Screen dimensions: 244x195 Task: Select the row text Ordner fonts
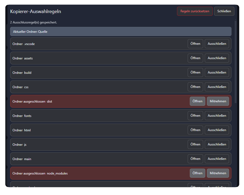point(22,116)
